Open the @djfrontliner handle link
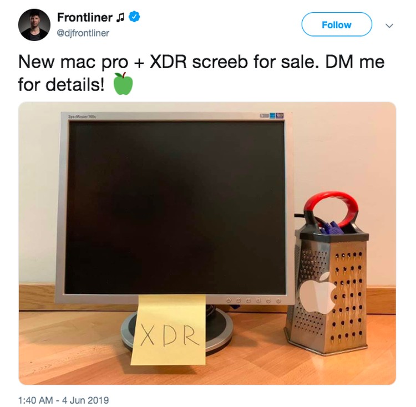 point(83,33)
